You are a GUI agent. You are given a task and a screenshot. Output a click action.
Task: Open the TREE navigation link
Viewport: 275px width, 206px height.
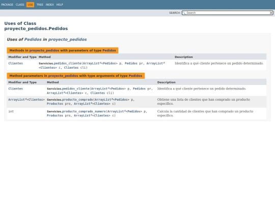pyautogui.click(x=40, y=5)
